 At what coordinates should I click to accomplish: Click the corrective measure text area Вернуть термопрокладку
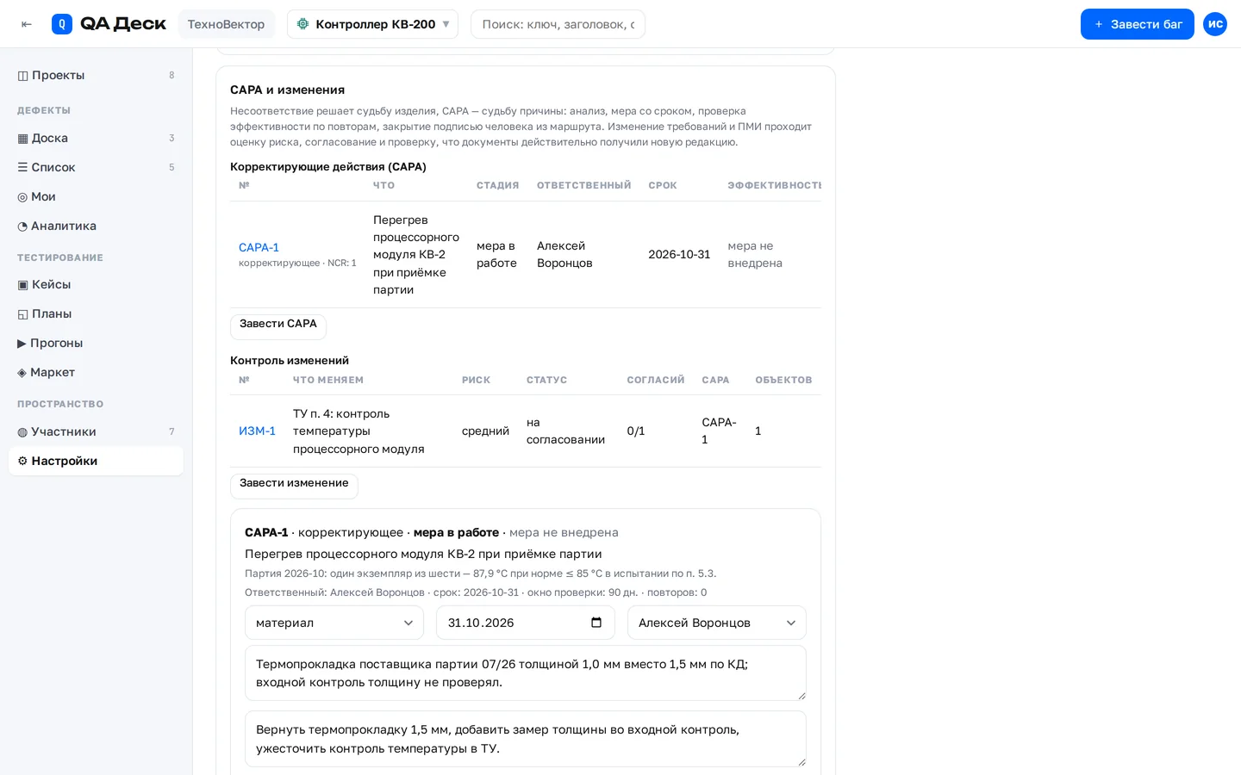click(526, 739)
